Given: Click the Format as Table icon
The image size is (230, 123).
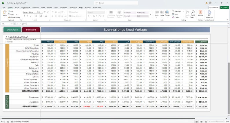Looking at the screenshot, I should (119, 12).
